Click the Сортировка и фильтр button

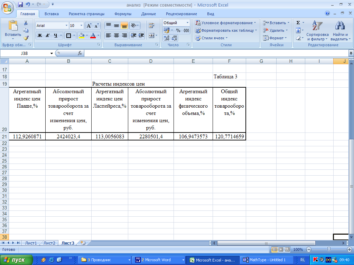tap(317, 31)
